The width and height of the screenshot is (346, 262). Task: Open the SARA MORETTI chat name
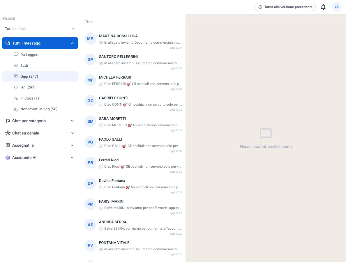point(112,119)
